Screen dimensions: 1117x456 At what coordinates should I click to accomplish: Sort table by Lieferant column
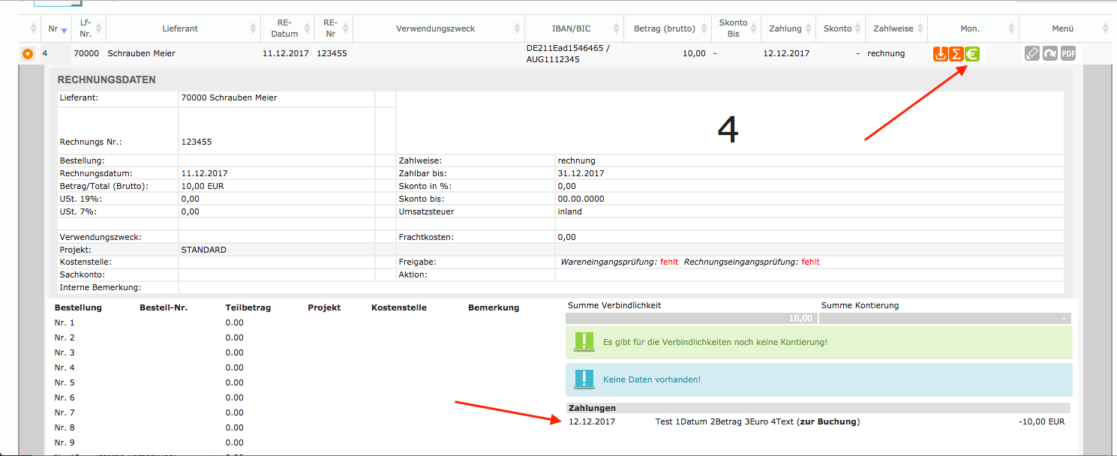point(180,28)
